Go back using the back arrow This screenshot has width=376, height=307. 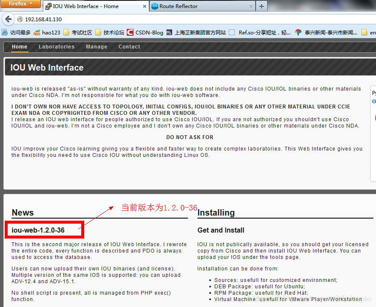tap(9, 19)
